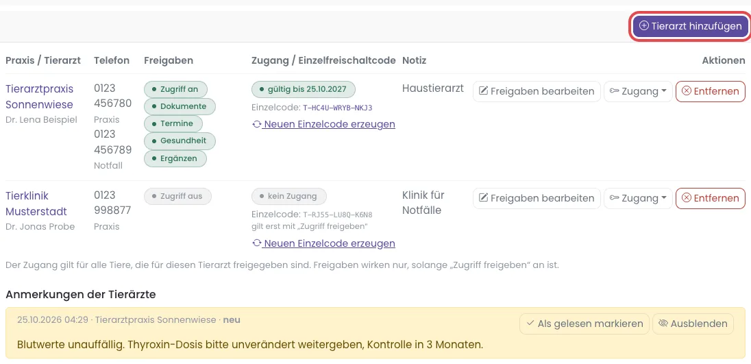
Task: Click the Klinik für Notfälle note
Action: pyautogui.click(x=423, y=203)
